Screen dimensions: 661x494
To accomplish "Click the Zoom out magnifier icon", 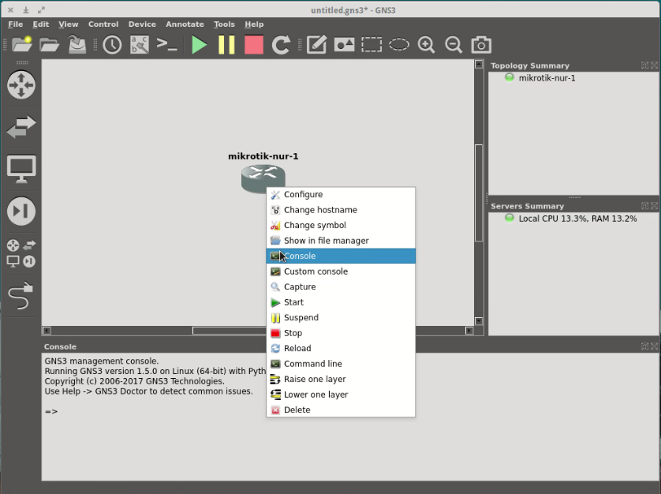I will 454,45.
